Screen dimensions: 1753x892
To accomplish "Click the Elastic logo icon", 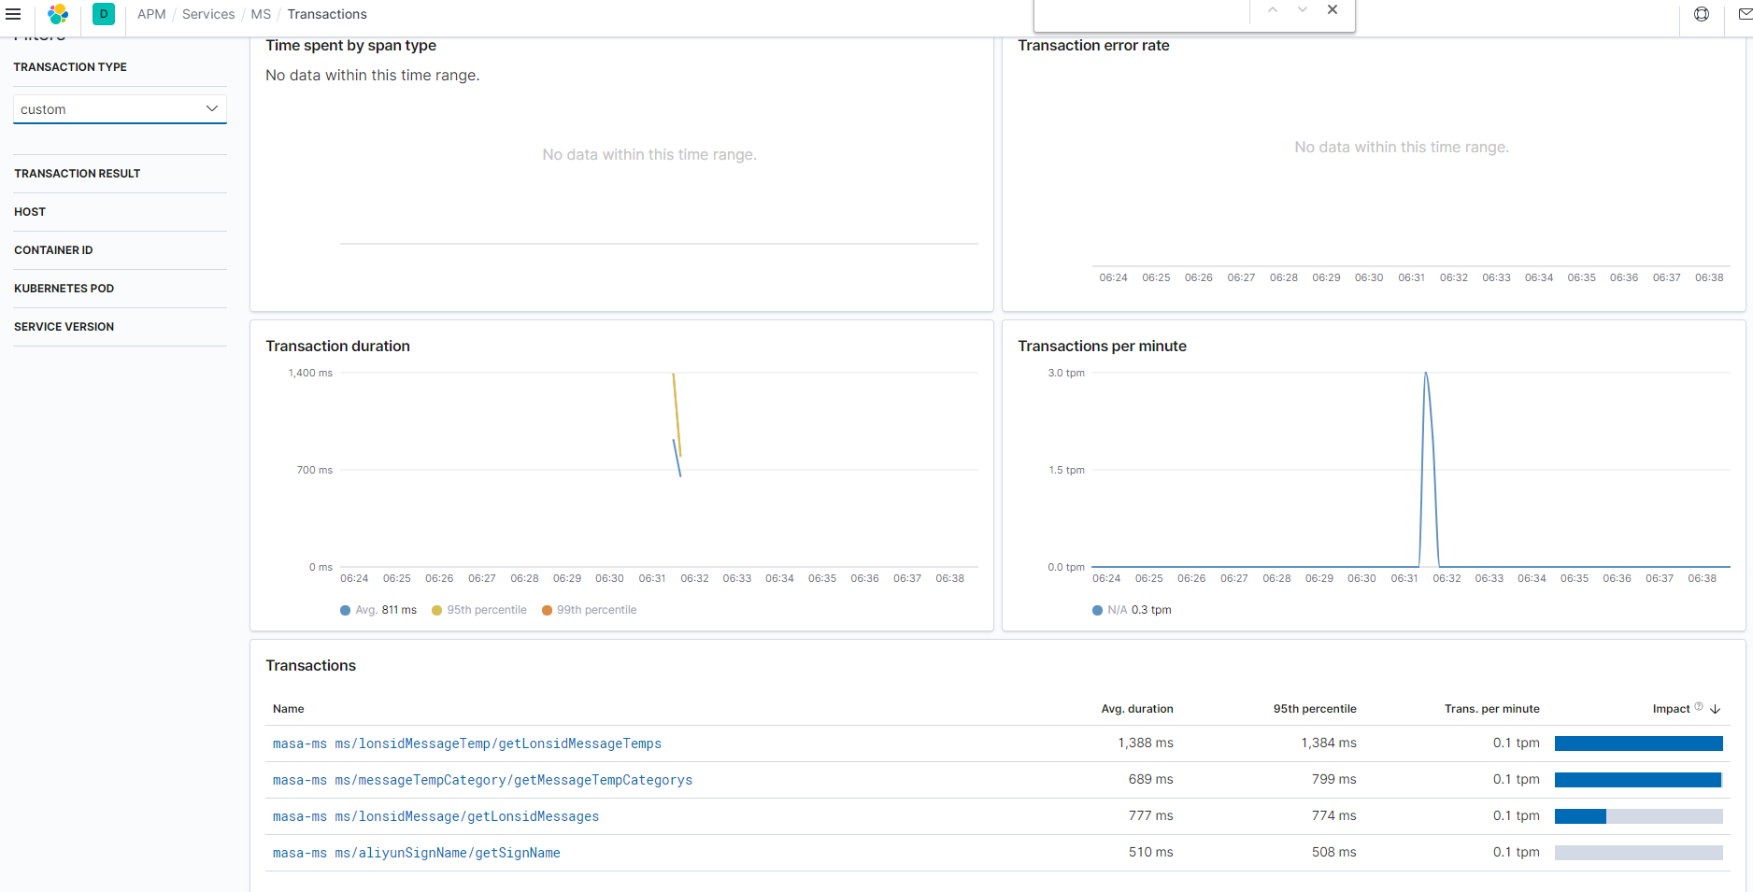I will [58, 14].
